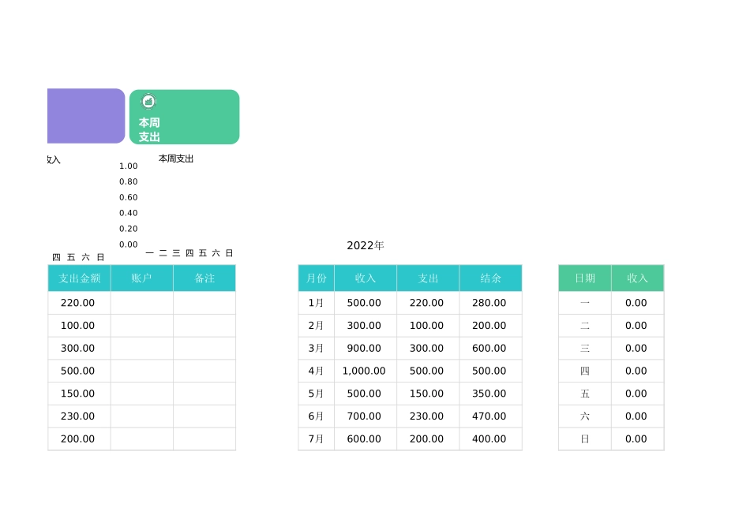This screenshot has height=530, width=750.
Task: Click 150.00 in the 支出金额 column
Action: (78, 394)
